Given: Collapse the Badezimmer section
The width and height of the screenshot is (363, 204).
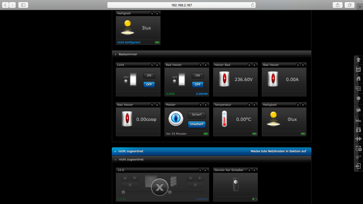Looking at the screenshot, I should 116,54.
